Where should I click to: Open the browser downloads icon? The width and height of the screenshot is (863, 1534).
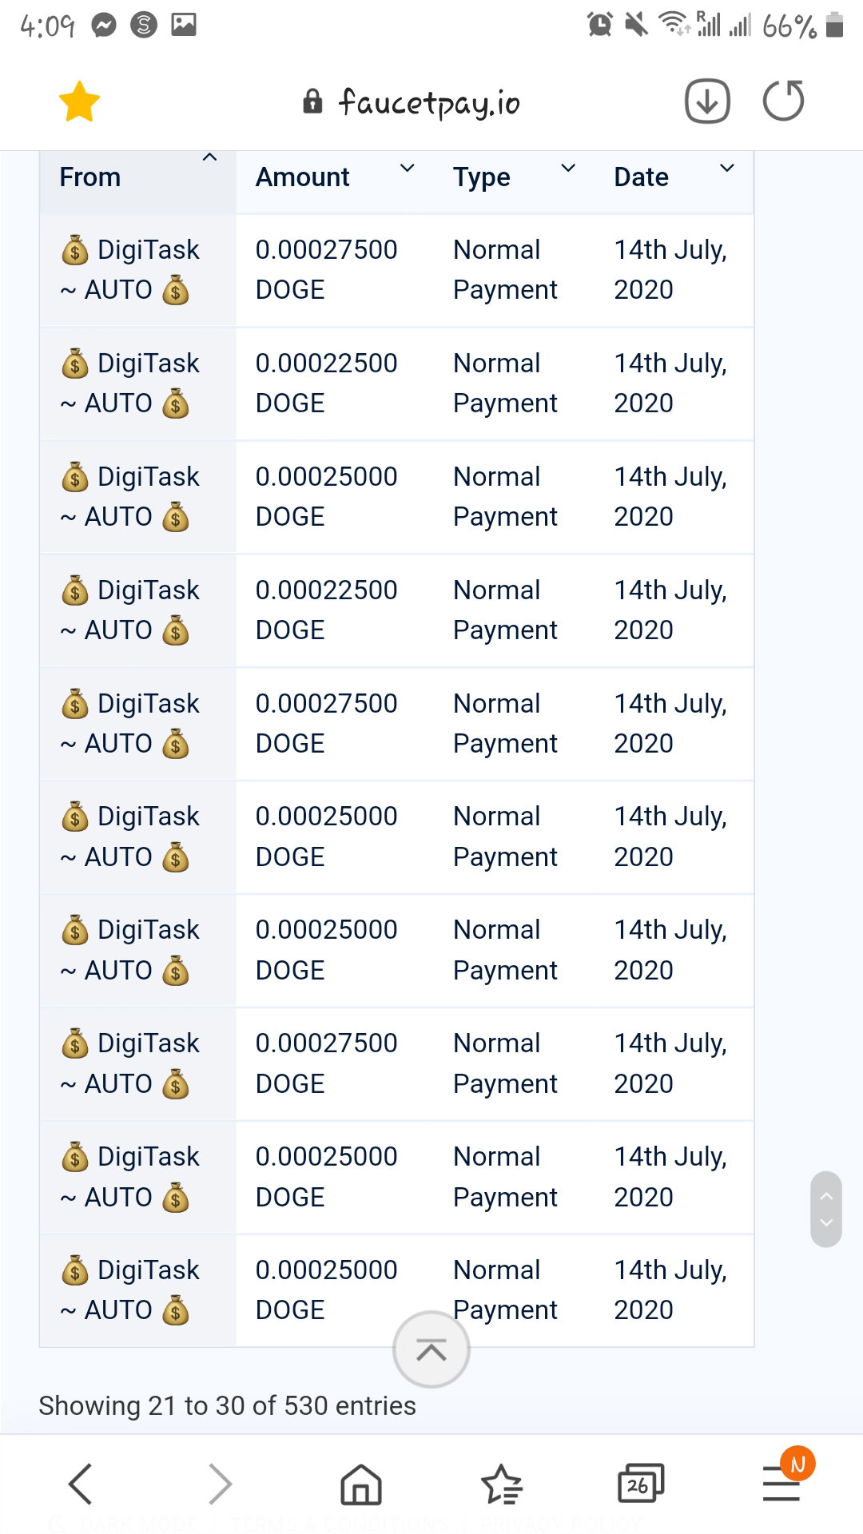click(x=707, y=101)
